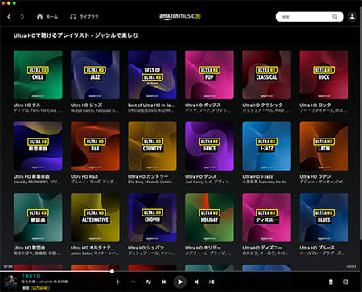The image size is (362, 292).
Task: Open the Home tab
Action: tap(47, 17)
